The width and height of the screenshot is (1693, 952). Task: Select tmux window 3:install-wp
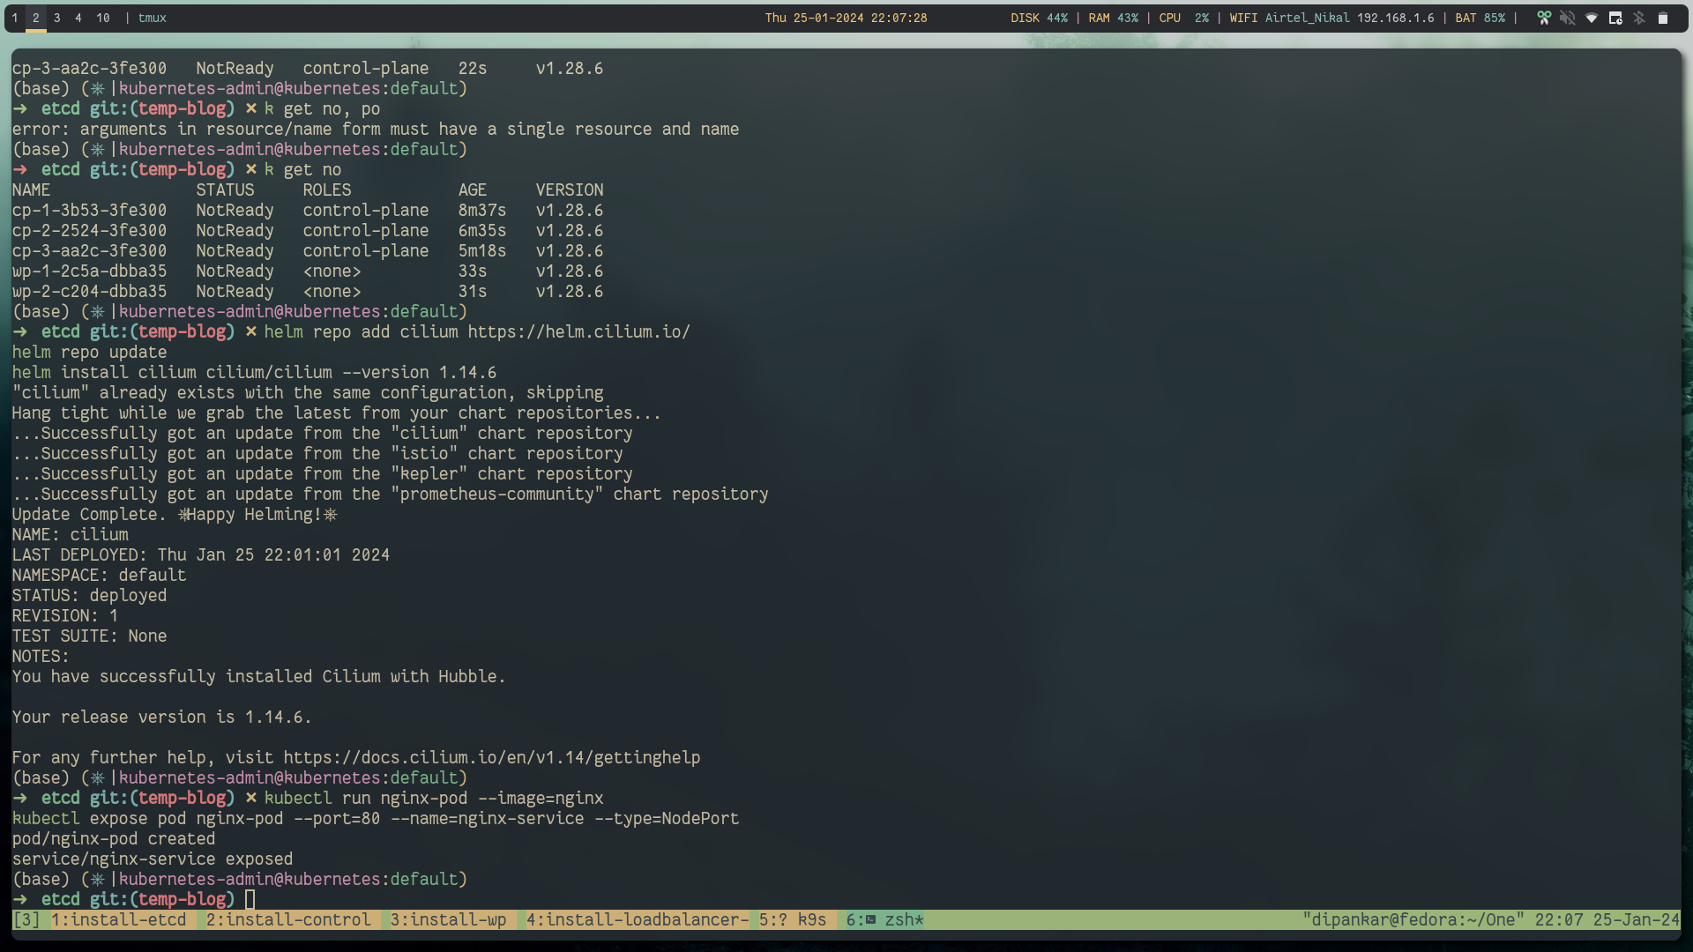(x=448, y=920)
